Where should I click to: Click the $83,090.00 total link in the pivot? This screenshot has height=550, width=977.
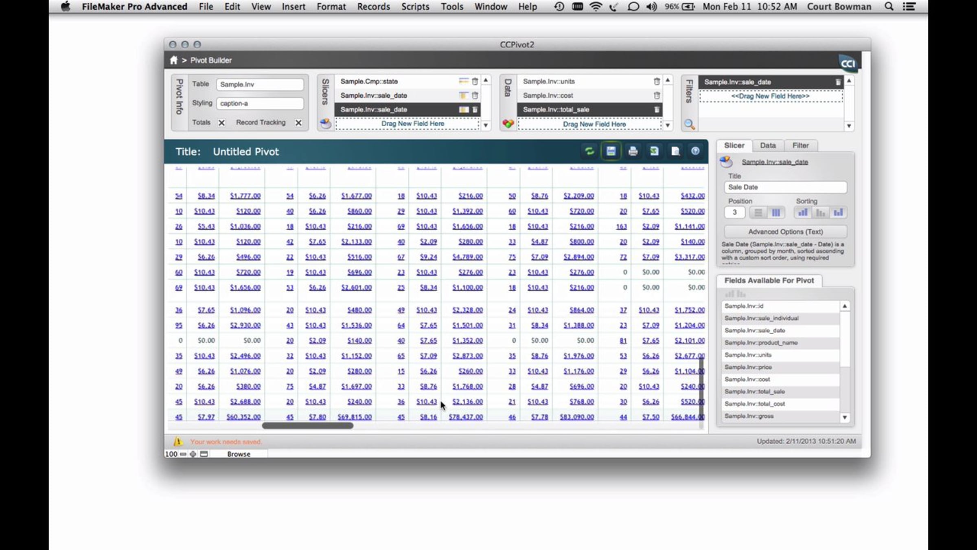pos(577,417)
